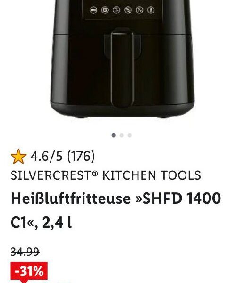Tap the yellow star rating icon

pyautogui.click(x=18, y=156)
